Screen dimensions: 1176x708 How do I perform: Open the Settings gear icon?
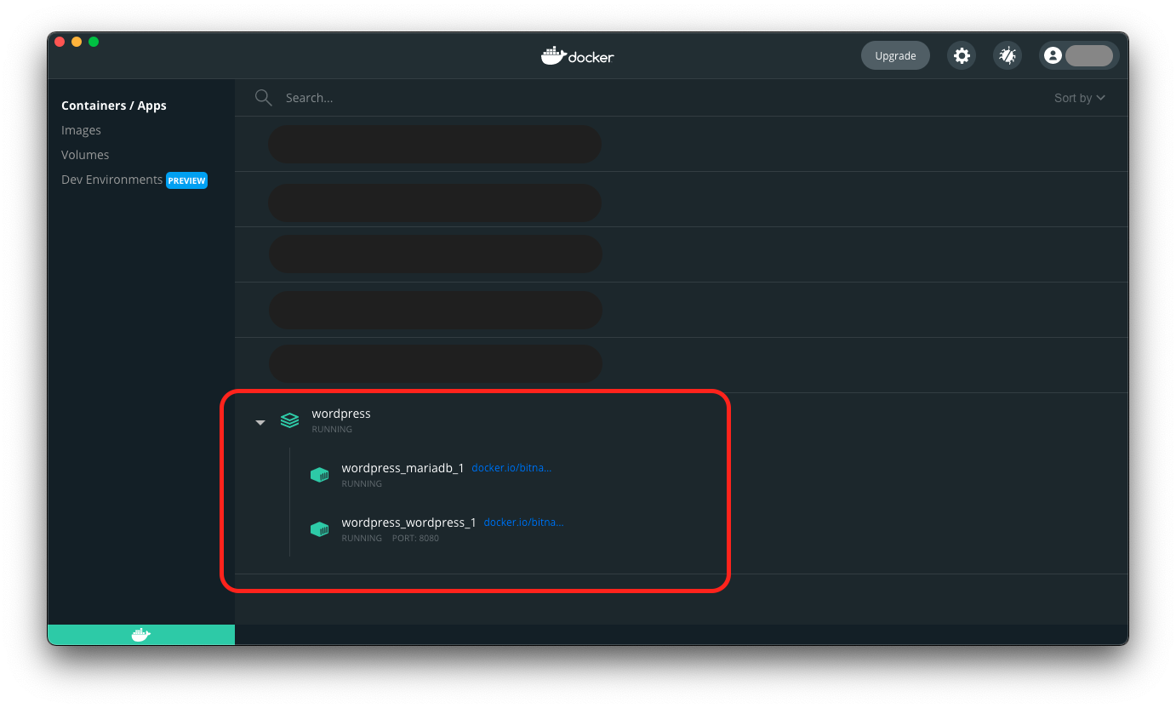(962, 55)
